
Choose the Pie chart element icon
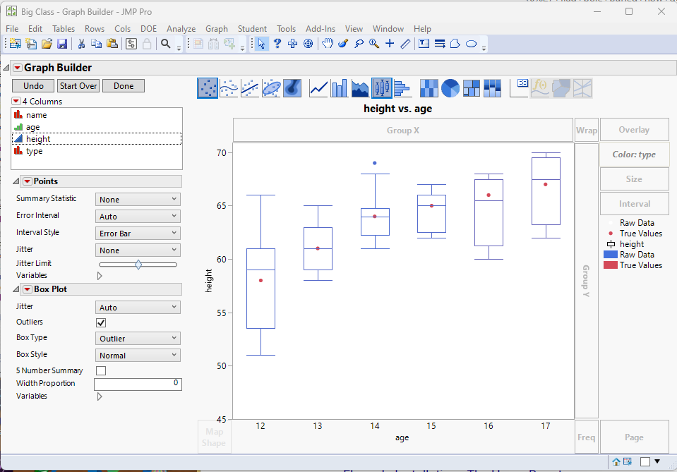(x=450, y=88)
